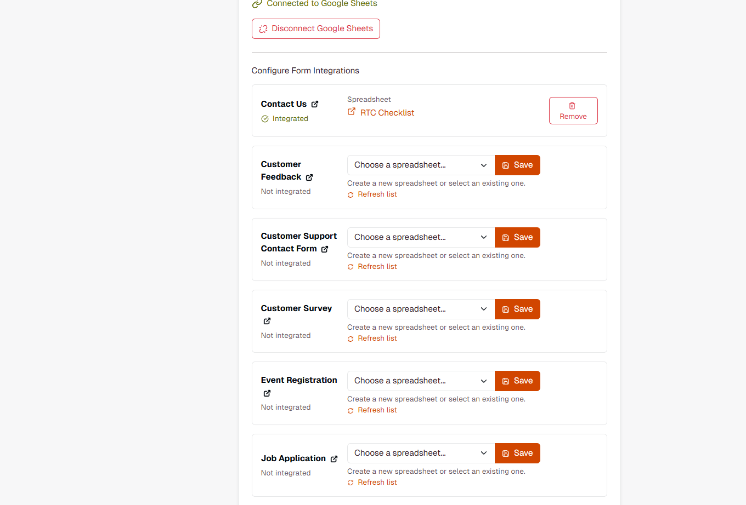Expand the Customer Support Contact Form spreadsheet selector
Screen dimensions: 746x505
point(420,237)
